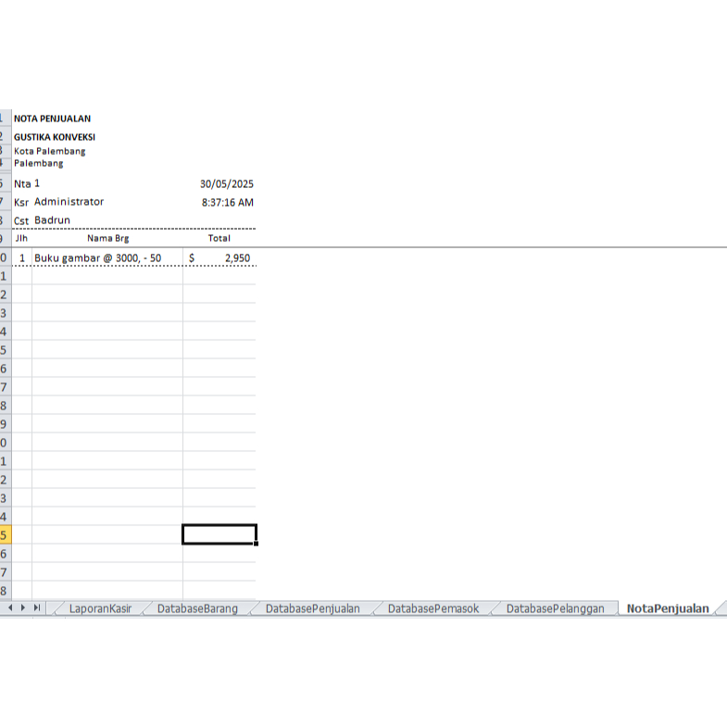Click the Total column header cell
Image resolution: width=727 pixels, height=727 pixels.
coord(219,238)
